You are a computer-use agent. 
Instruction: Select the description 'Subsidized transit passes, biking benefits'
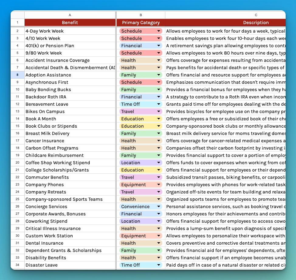coord(225,177)
